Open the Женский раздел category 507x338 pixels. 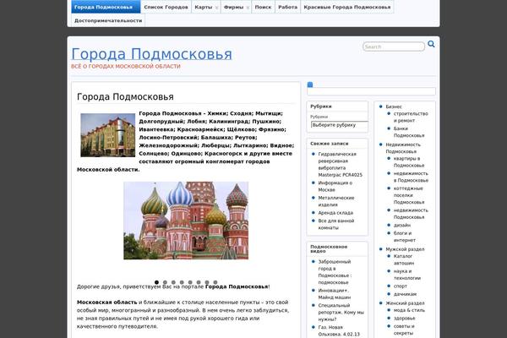405,303
